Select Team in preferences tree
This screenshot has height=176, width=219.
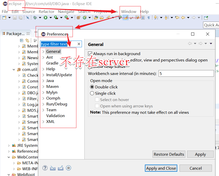pos(51,110)
